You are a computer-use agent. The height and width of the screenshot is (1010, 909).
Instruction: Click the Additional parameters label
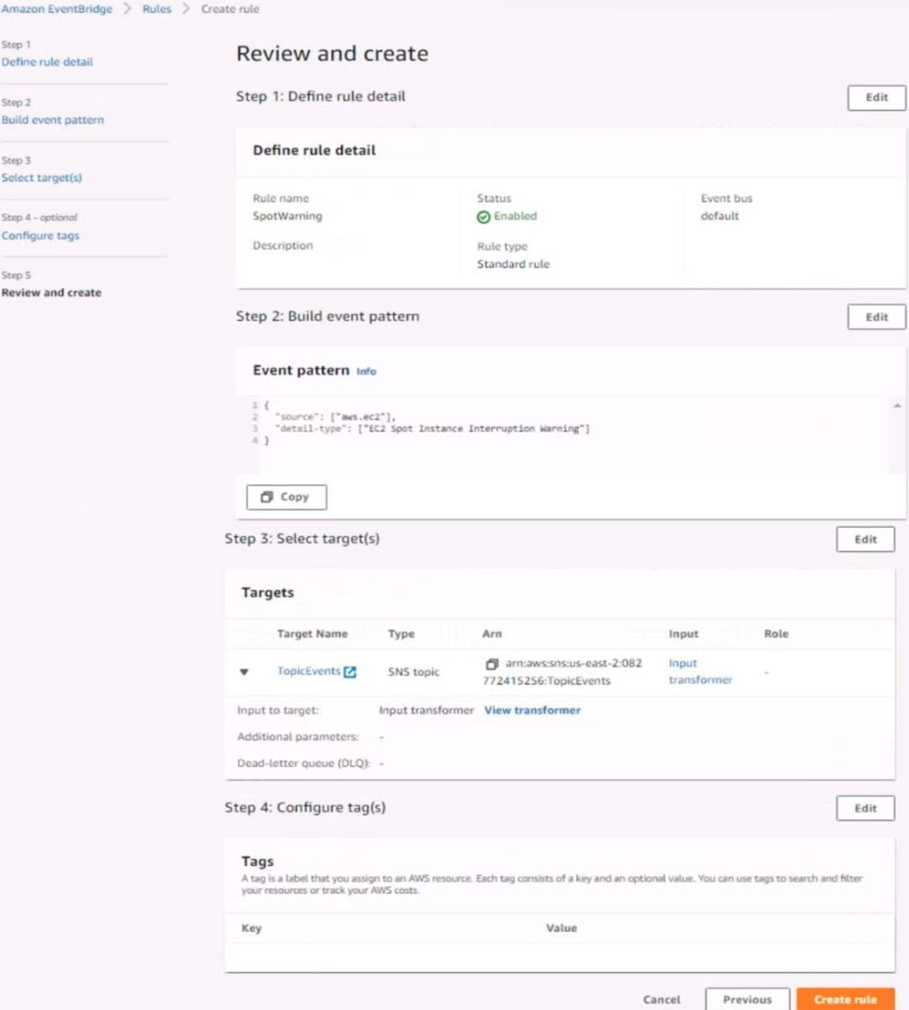coord(298,736)
